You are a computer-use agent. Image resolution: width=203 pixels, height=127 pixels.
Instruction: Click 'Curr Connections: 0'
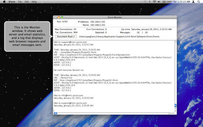coord(96,29)
